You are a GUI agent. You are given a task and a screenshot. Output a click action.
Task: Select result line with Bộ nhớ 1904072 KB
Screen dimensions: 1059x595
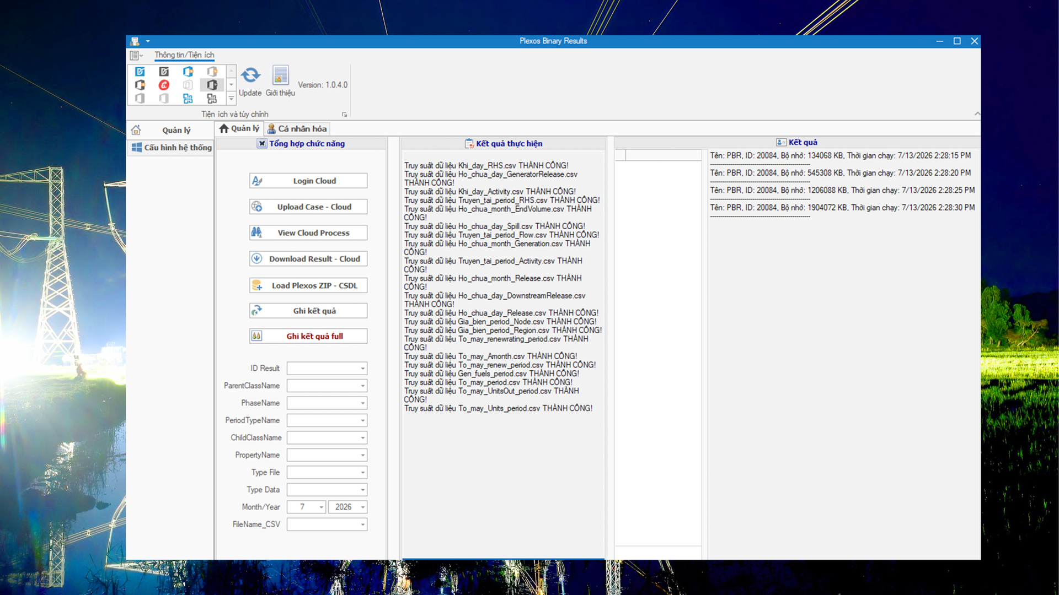click(x=842, y=208)
